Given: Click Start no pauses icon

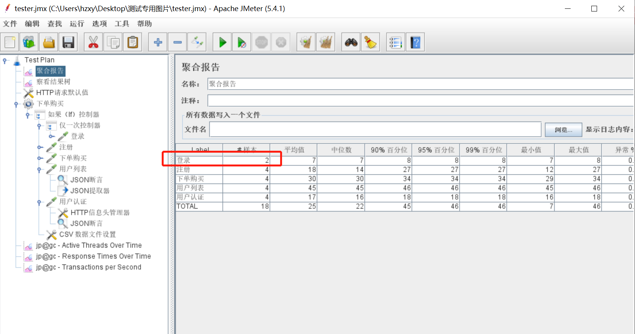Looking at the screenshot, I should pyautogui.click(x=242, y=42).
